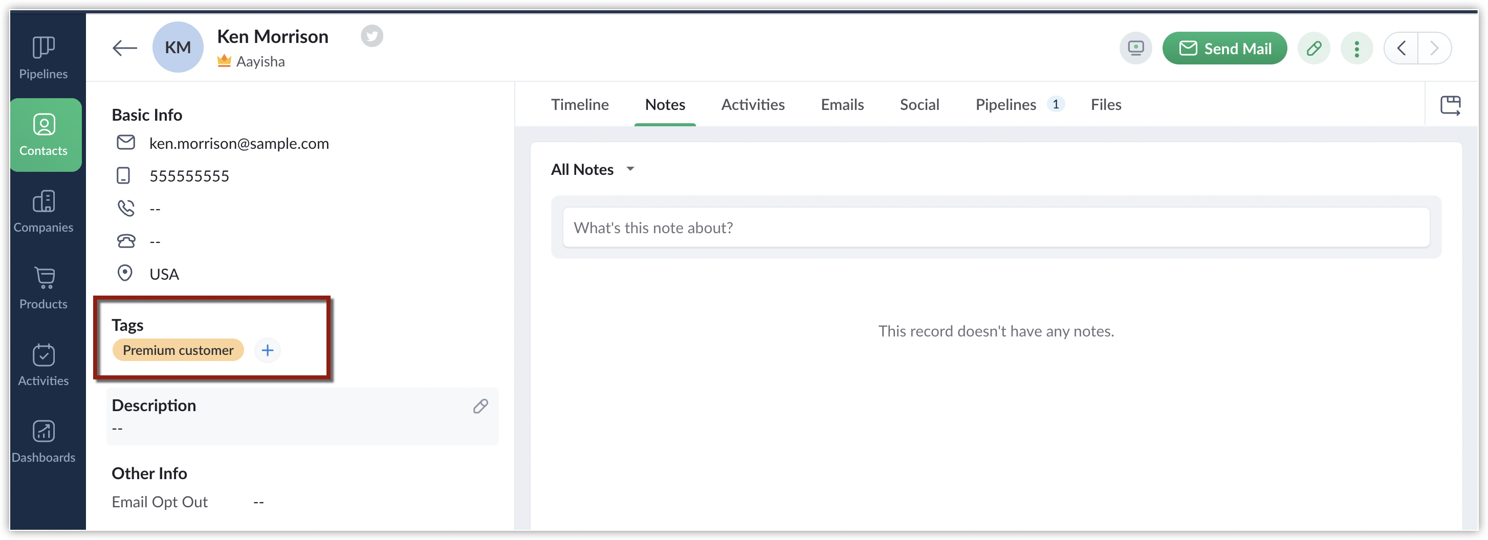Click the mobile number 555555555

click(189, 176)
